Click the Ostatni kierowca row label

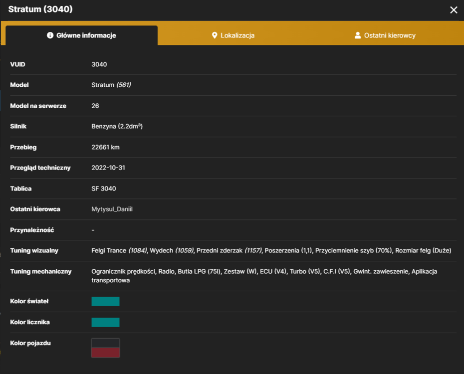click(35, 209)
